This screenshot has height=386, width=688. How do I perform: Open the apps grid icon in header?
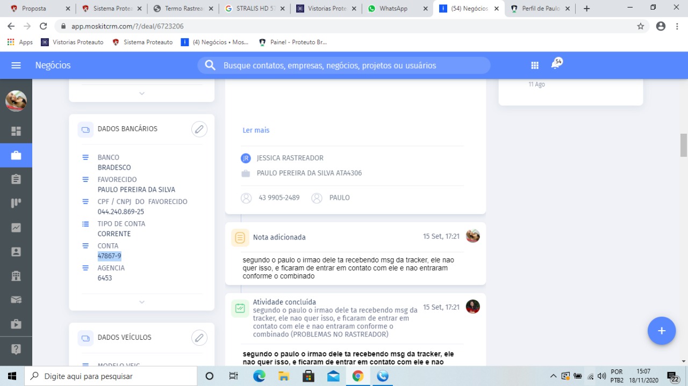tap(534, 65)
